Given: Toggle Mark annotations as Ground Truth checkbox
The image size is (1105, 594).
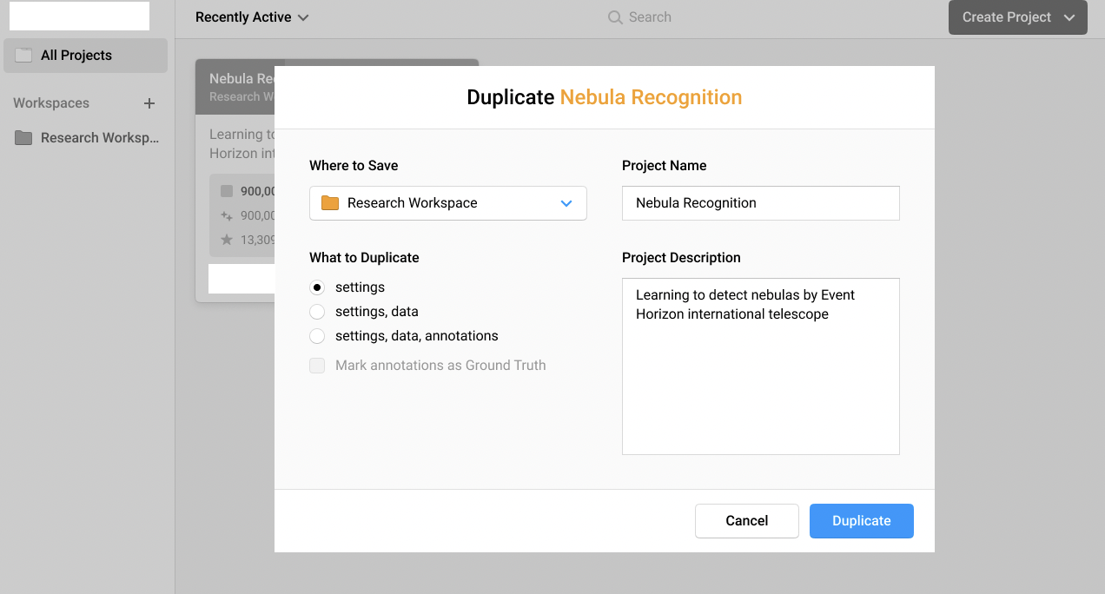Looking at the screenshot, I should [x=317, y=366].
